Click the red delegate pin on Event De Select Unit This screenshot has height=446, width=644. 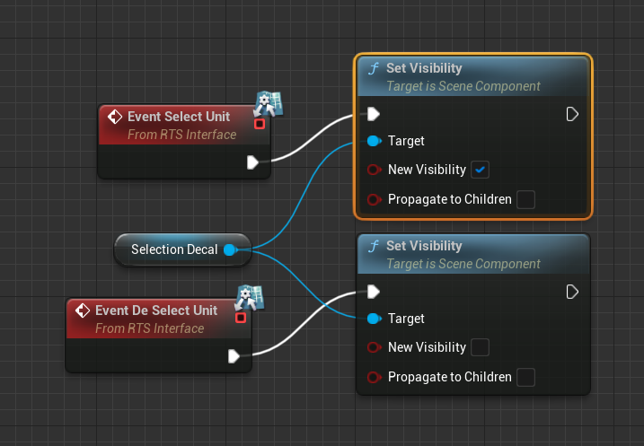pos(241,318)
